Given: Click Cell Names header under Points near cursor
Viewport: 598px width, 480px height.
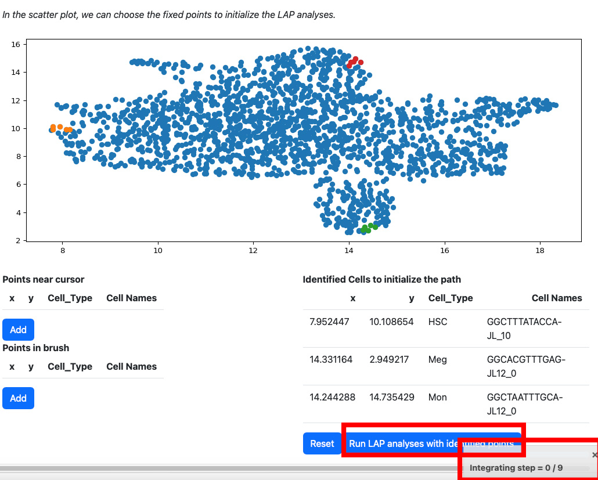Looking at the screenshot, I should [x=132, y=298].
